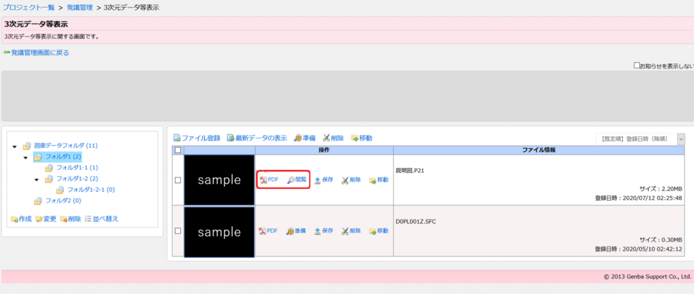694x294 pixels.
Task: Click green back arrow before 発議管理画面に戻る
Action: [6, 53]
